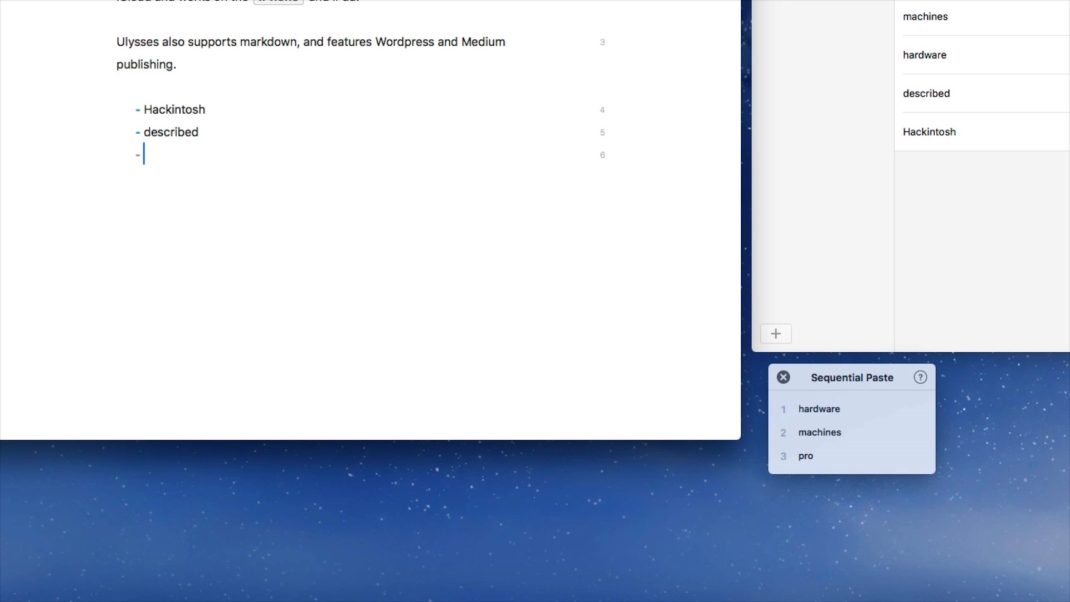Click the 'described' bullet item in editor

click(x=171, y=132)
